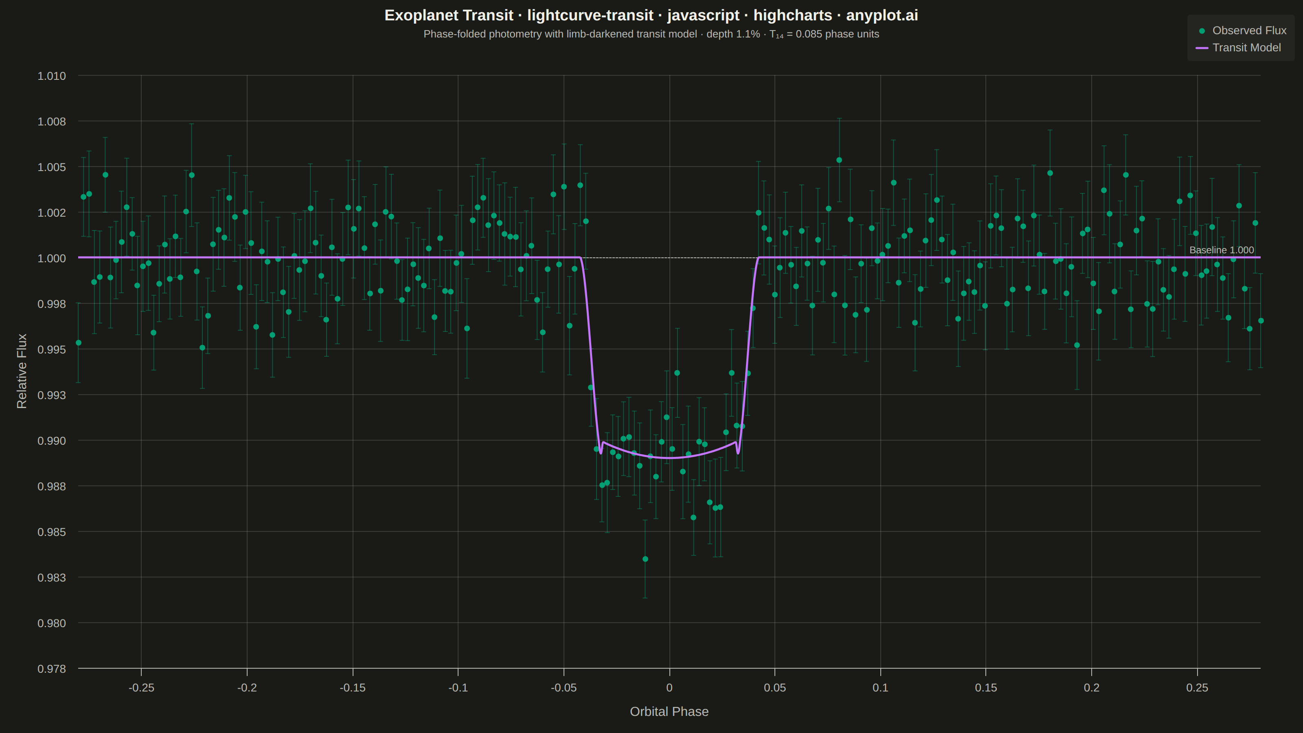
Task: Click the 0.25 x-axis tick label
Action: coord(1197,687)
